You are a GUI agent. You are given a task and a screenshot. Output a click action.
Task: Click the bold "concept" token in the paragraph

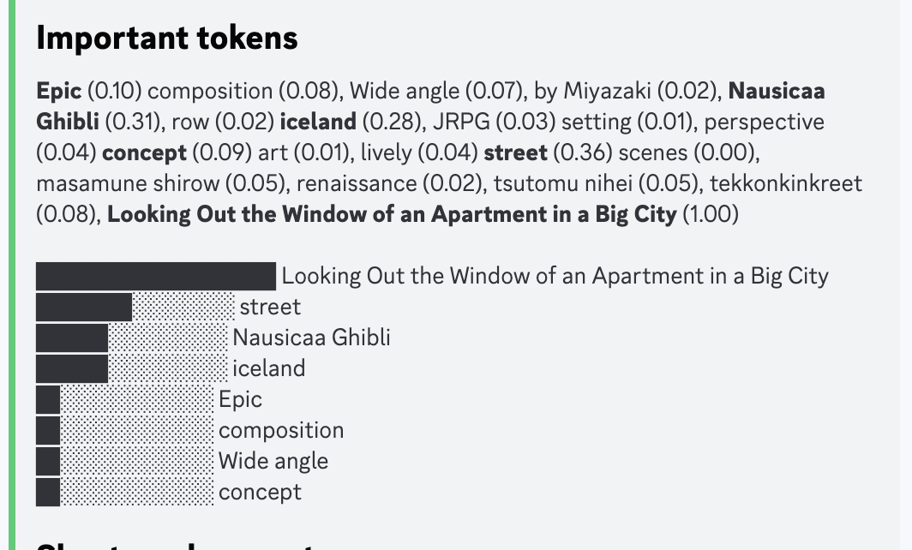pos(144,152)
